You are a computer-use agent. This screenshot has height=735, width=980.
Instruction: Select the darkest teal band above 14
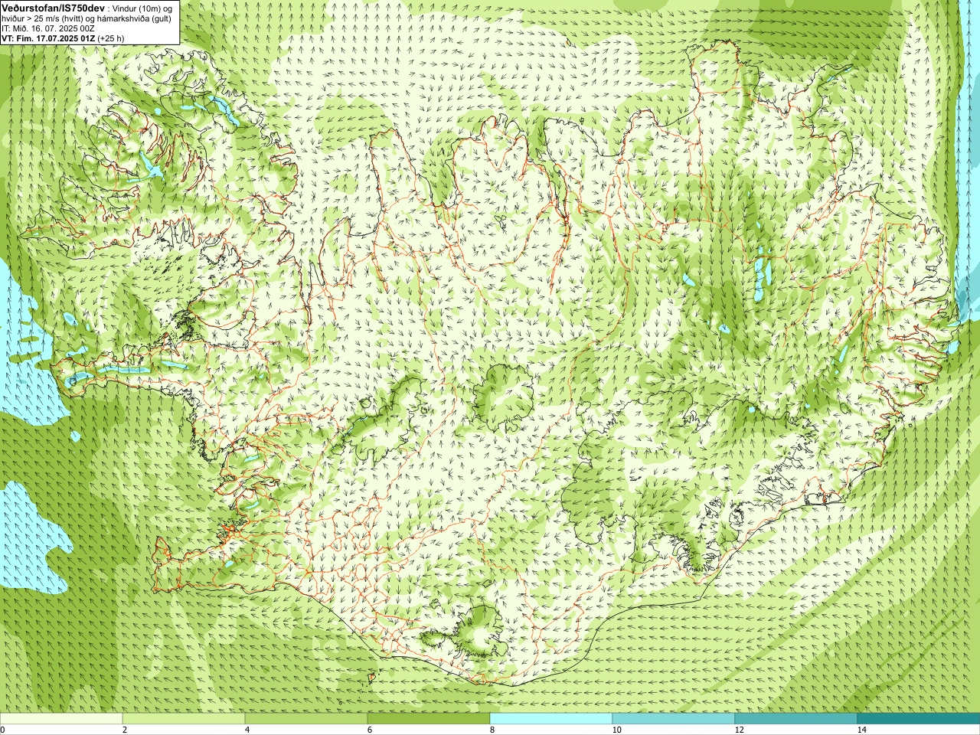pyautogui.click(x=919, y=719)
